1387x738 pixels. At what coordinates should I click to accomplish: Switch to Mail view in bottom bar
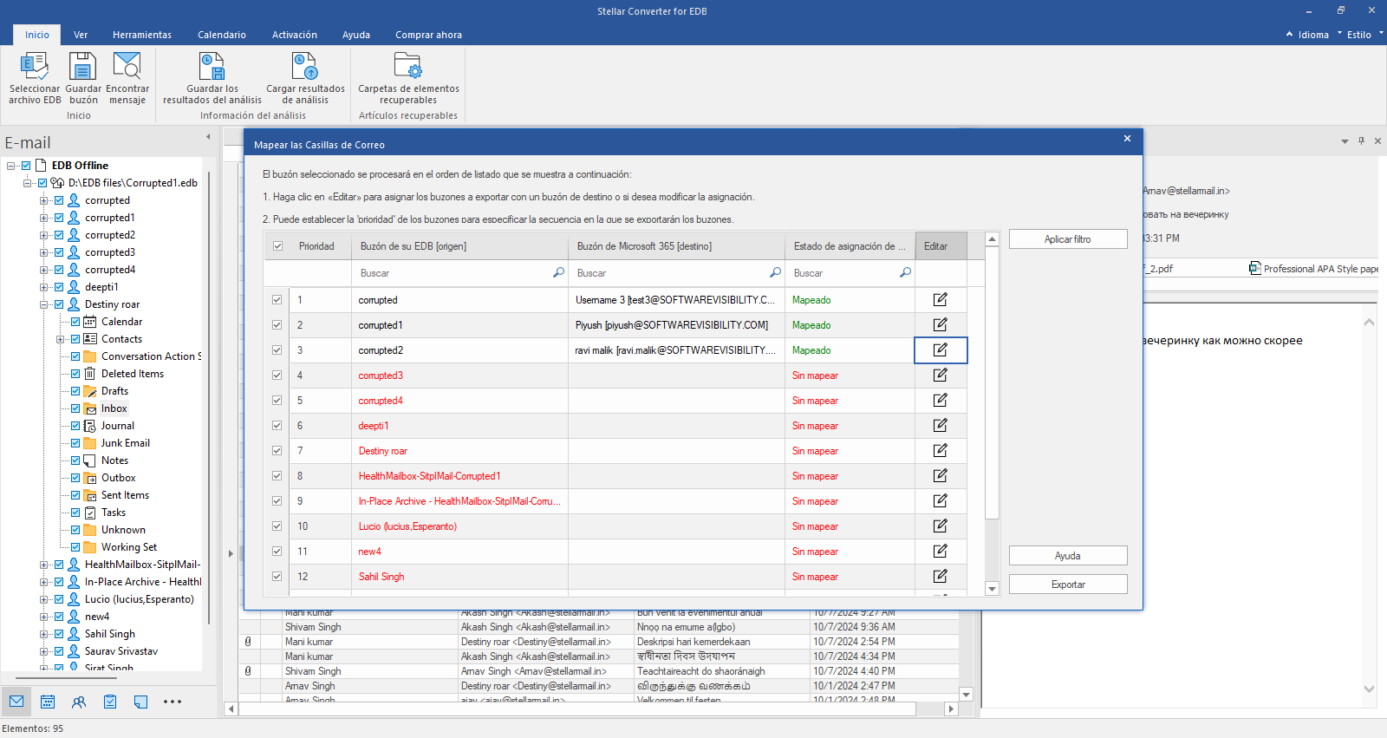click(x=16, y=702)
